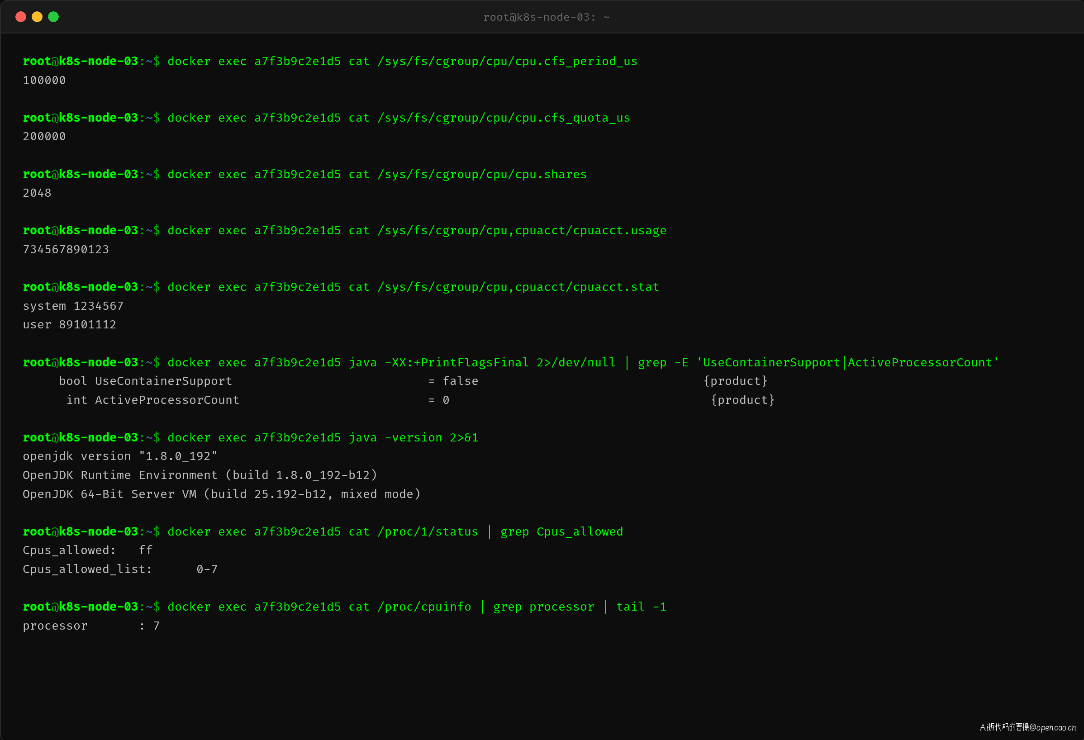This screenshot has height=740, width=1084.
Task: Click the UseContainerSupport value 'false'
Action: coord(461,381)
